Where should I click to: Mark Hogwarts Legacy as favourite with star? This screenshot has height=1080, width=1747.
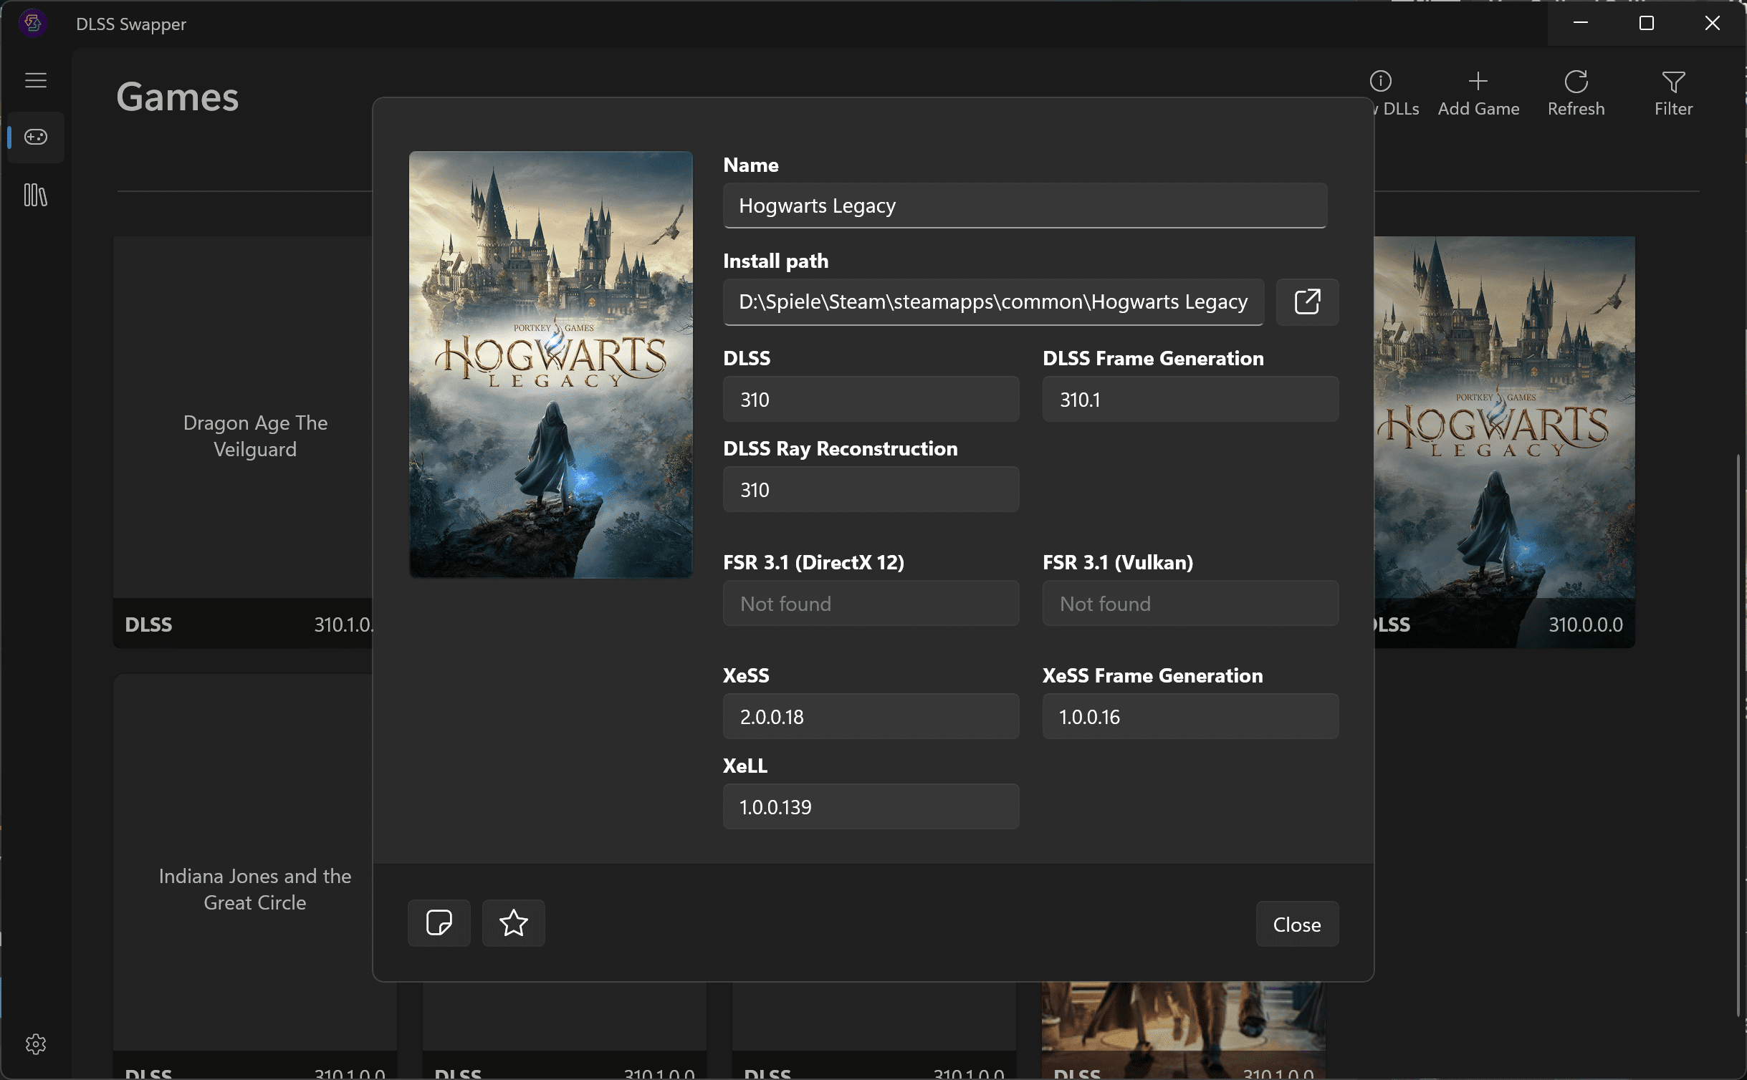tap(514, 923)
